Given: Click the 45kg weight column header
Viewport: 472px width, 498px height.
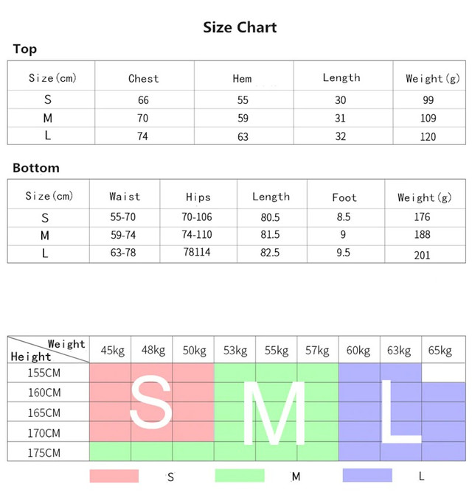Looking at the screenshot, I should (111, 351).
